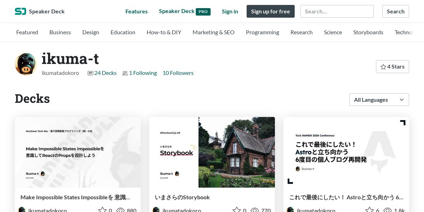This screenshot has height=212, width=424.
Task: Open the Astro blog redevelopment deck thumbnail
Action: pos(346,152)
